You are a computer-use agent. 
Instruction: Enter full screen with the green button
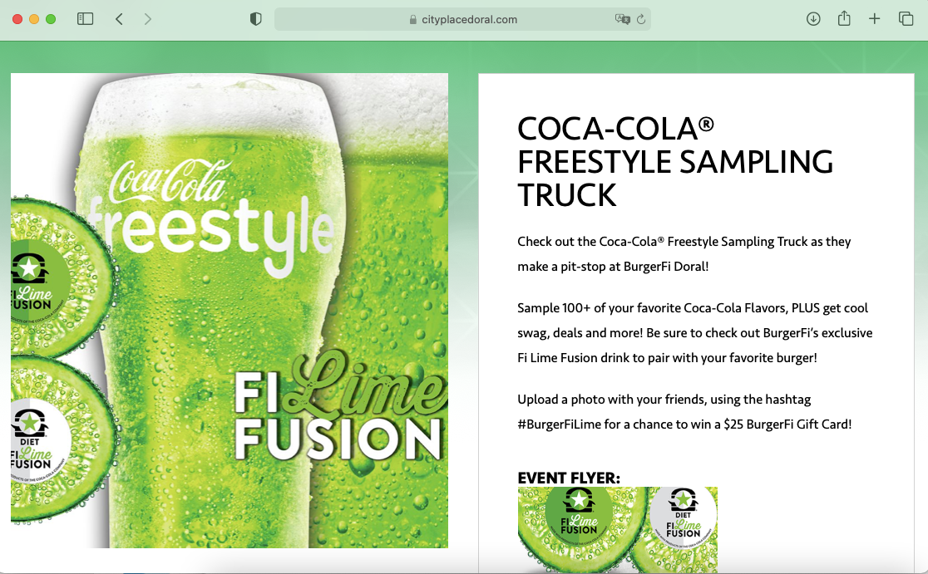coord(51,19)
